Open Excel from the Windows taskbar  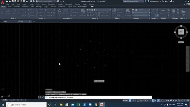tap(78, 105)
